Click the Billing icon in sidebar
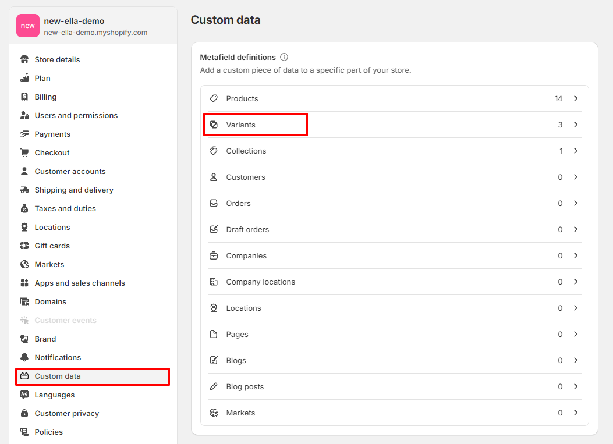Viewport: 613px width, 444px height. (x=24, y=97)
